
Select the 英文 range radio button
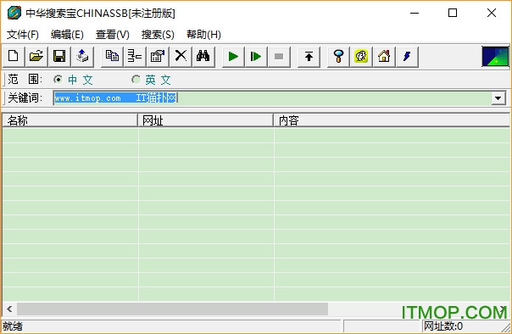[x=136, y=80]
